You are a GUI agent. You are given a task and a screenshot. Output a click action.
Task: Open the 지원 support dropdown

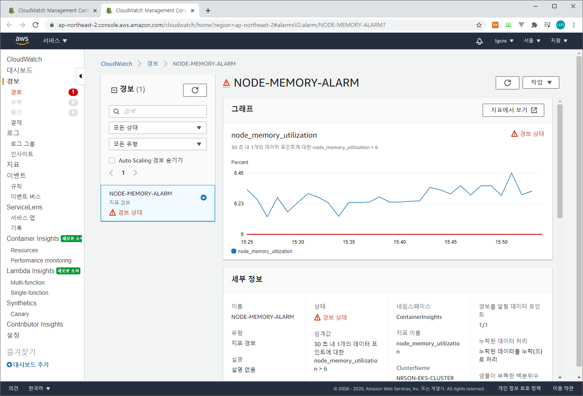point(559,41)
